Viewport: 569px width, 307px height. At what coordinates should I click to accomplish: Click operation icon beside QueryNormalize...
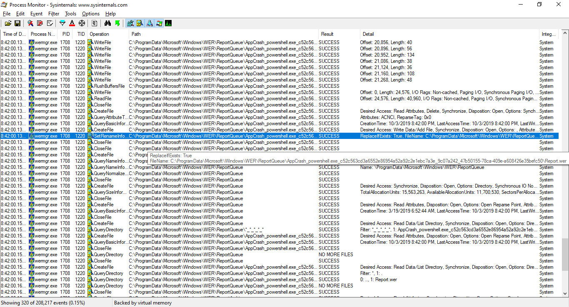tap(90, 173)
